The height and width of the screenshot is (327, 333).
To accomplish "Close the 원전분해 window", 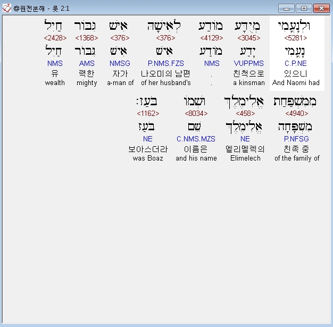I will tap(321, 9).
